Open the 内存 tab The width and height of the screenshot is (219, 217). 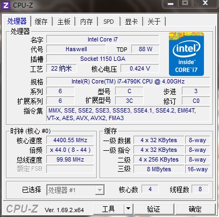pos(86,22)
